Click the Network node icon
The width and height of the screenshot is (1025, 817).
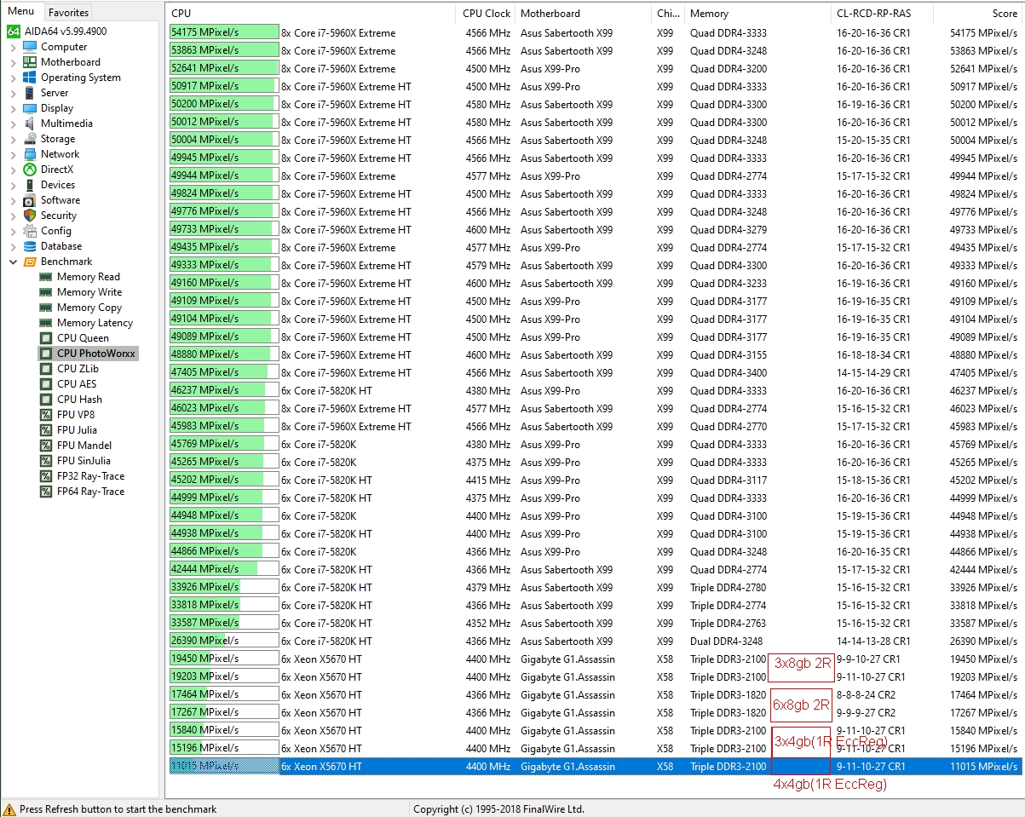30,154
